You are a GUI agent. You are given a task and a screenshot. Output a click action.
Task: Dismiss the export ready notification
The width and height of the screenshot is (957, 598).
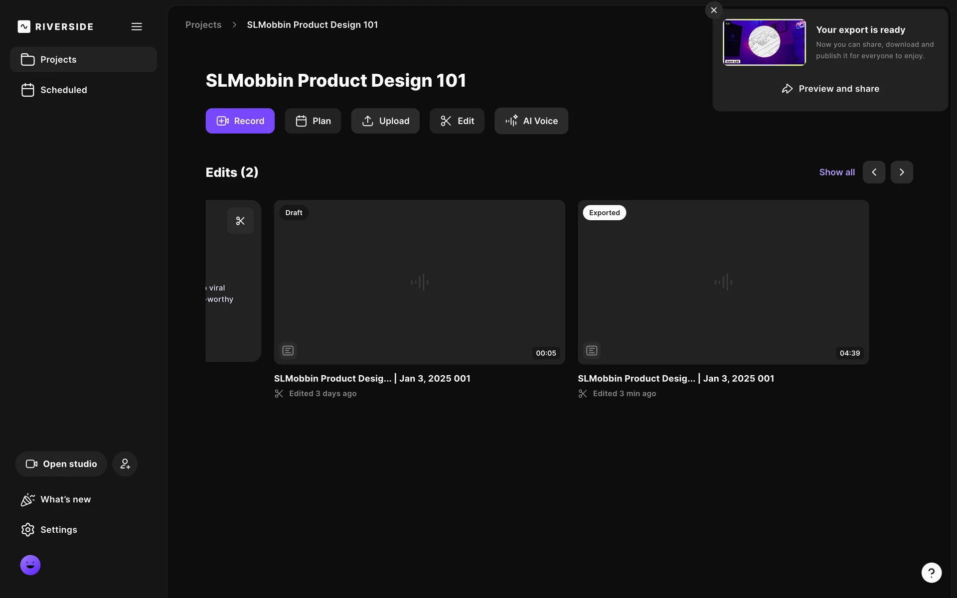(x=714, y=10)
